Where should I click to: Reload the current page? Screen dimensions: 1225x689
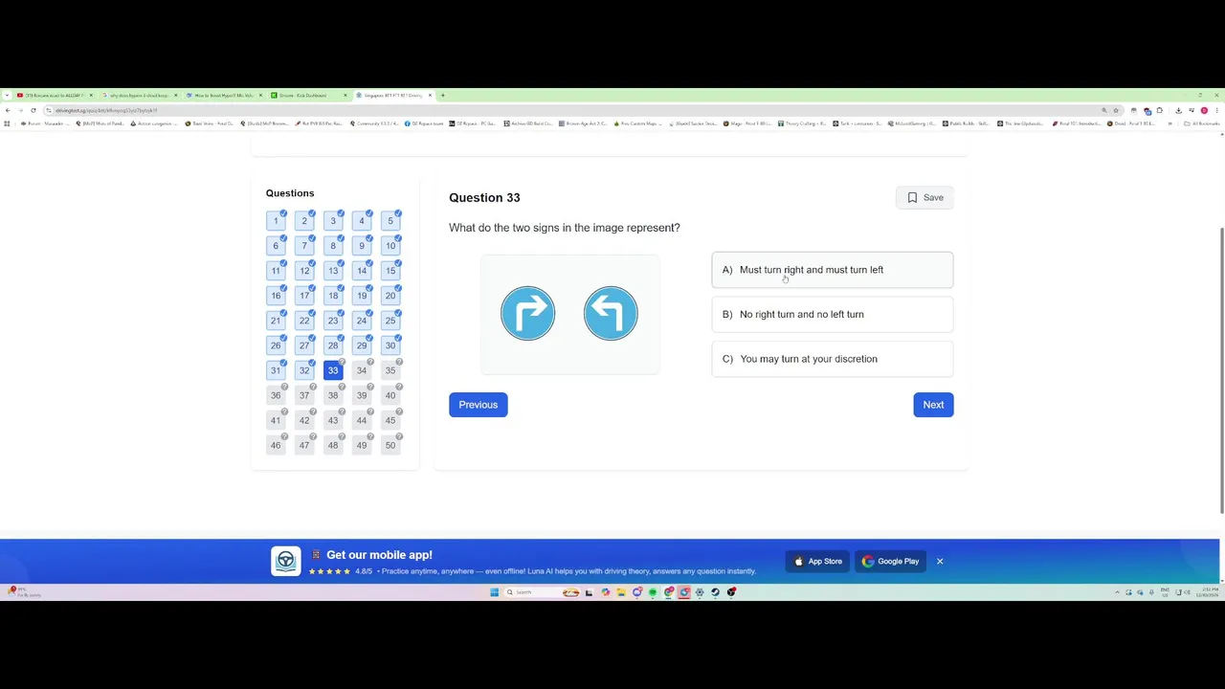click(x=33, y=110)
